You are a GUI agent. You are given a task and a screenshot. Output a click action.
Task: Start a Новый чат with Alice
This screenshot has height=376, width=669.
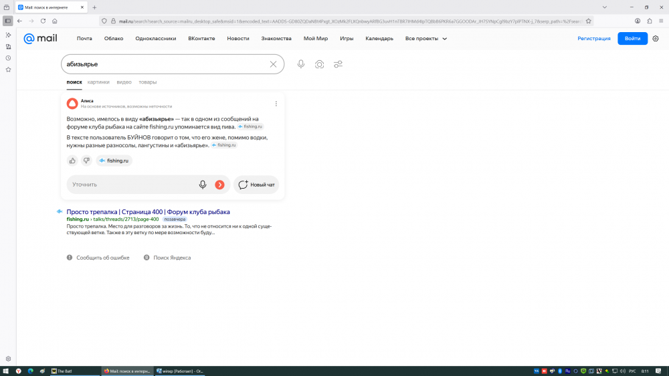[257, 185]
